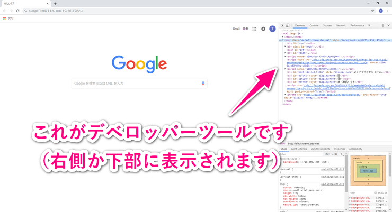The image size is (392, 212).
Task: Open a new tab with the plus button
Action: (x=55, y=4)
